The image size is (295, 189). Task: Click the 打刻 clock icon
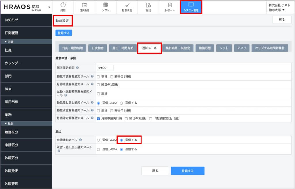click(63, 5)
